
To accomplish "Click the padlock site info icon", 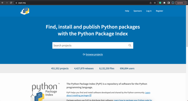I will (x=16, y=3).
